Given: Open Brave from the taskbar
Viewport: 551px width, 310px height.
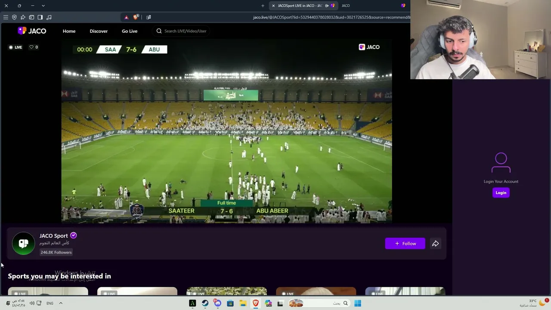Looking at the screenshot, I should [x=256, y=304].
